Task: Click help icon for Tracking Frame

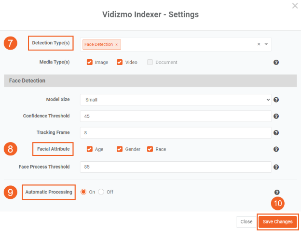Action: click(276, 132)
